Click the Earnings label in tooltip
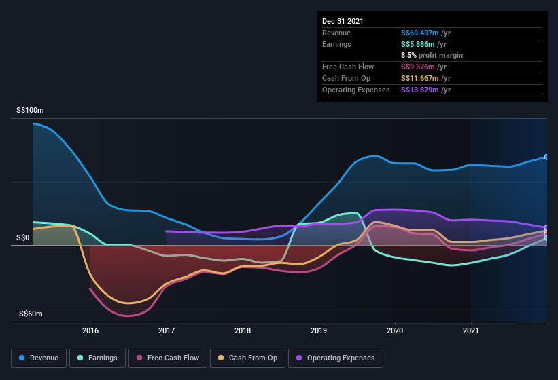Viewport: 558px width, 380px height. point(336,44)
